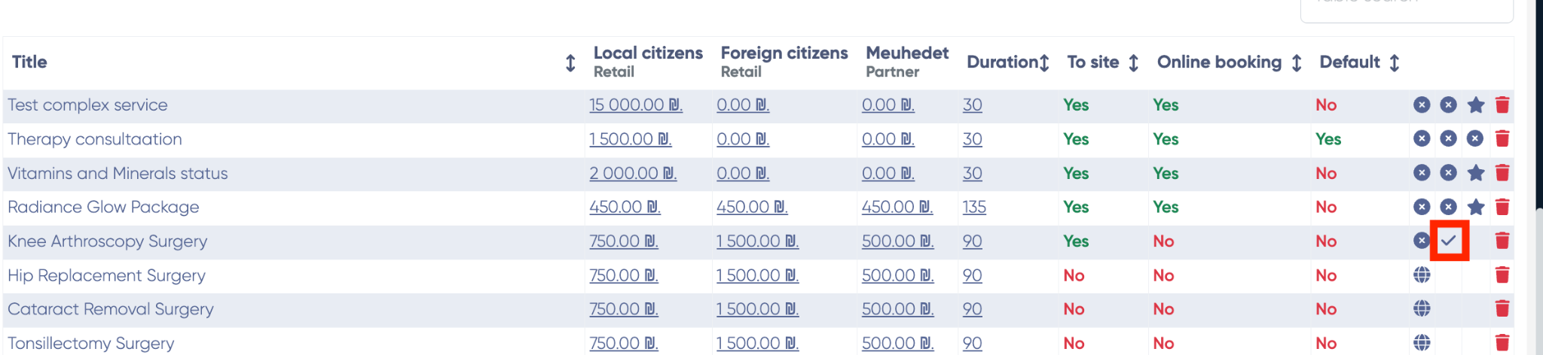Image resolution: width=1543 pixels, height=355 pixels.
Task: Delete the Therapy consultaation row
Action: click(1502, 139)
